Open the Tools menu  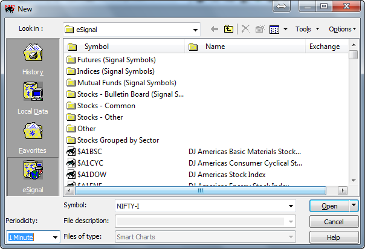point(307,29)
